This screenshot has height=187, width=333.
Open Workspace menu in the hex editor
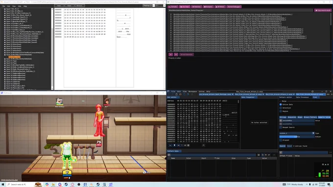point(192,91)
